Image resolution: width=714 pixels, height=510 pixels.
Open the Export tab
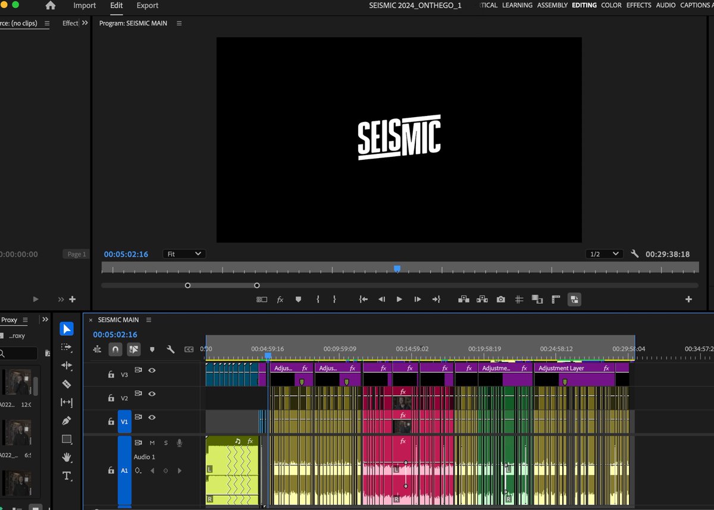[x=148, y=5]
